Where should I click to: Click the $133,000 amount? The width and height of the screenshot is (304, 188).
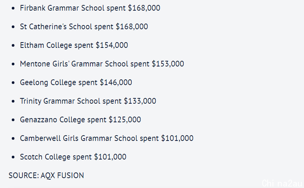(140, 101)
